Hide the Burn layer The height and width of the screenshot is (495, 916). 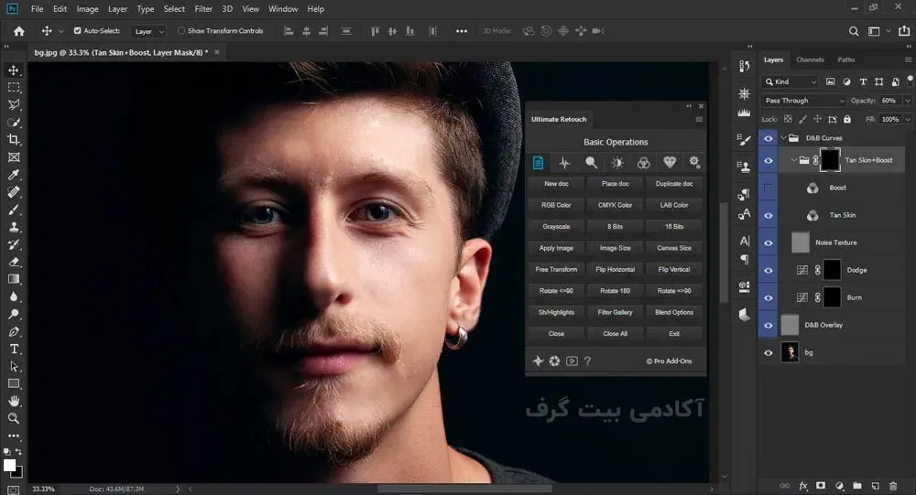pos(769,297)
